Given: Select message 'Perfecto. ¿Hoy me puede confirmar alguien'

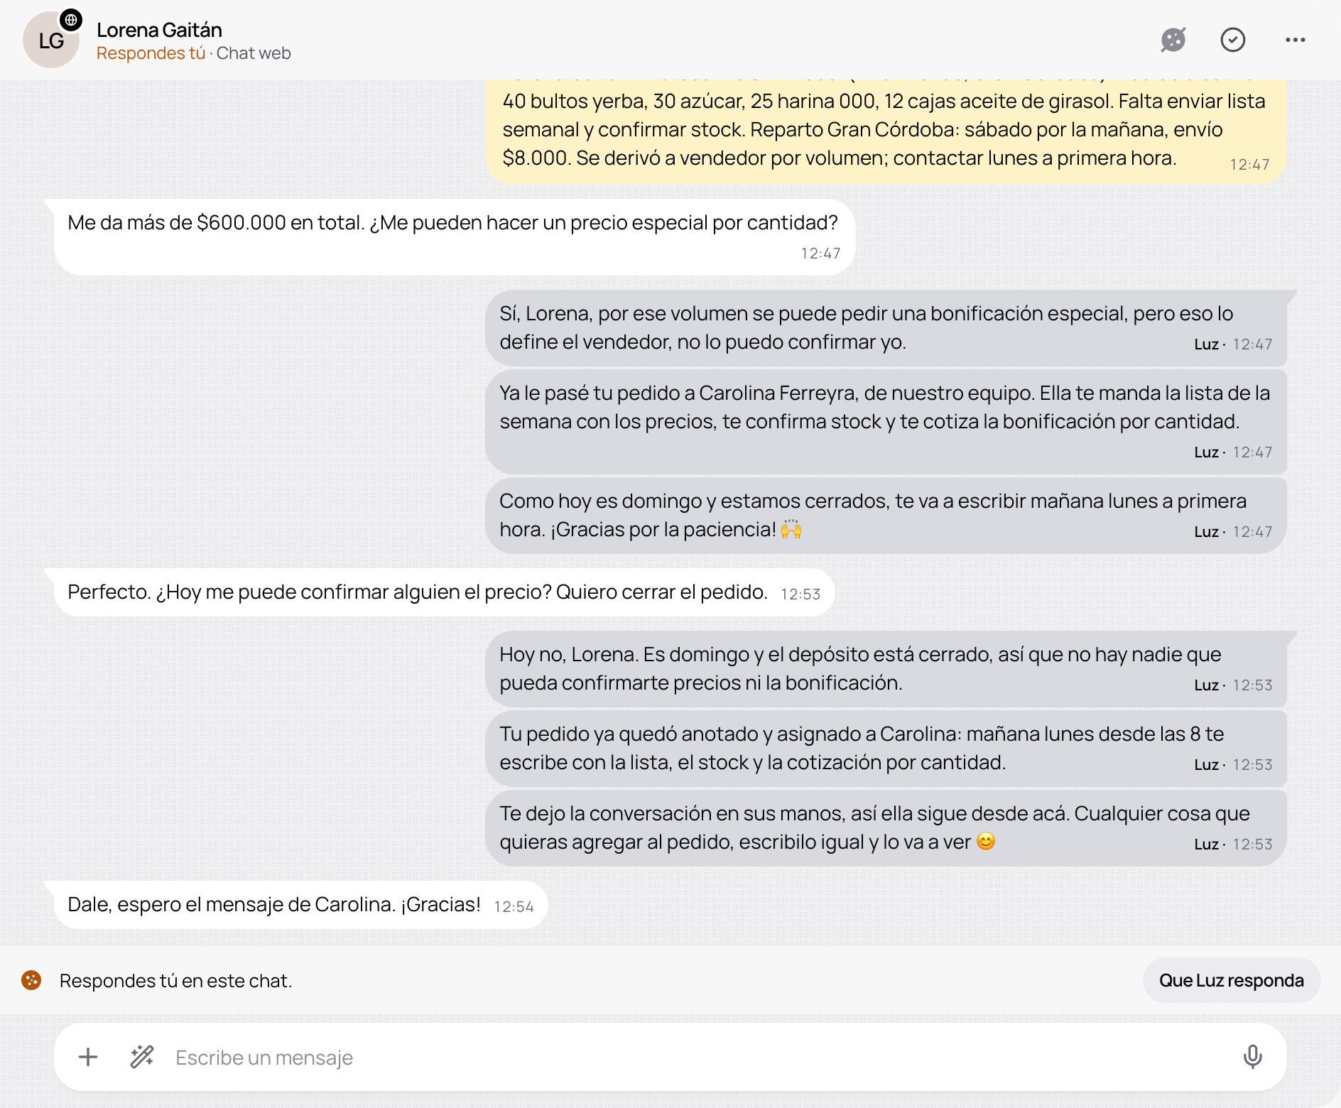Looking at the screenshot, I should [444, 592].
